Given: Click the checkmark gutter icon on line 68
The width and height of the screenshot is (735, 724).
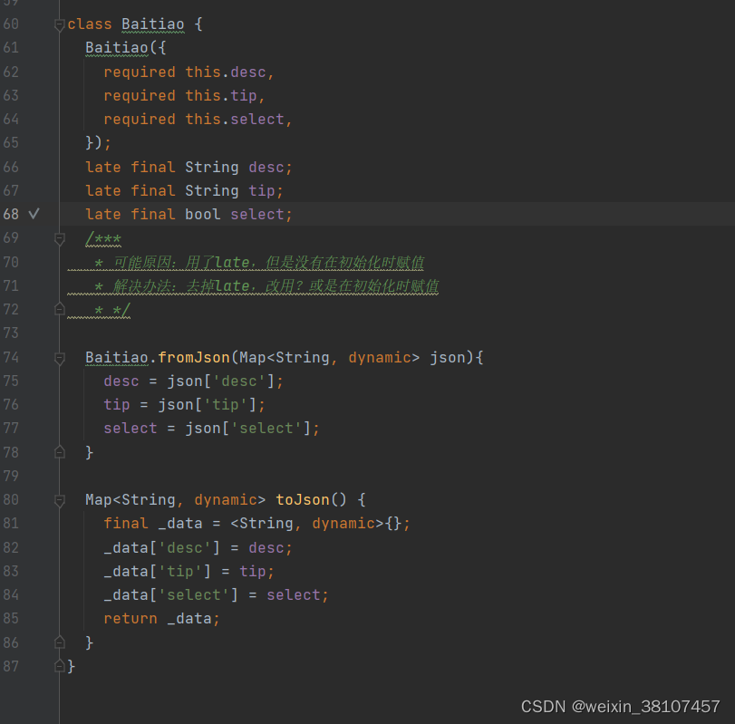Looking at the screenshot, I should [x=34, y=214].
